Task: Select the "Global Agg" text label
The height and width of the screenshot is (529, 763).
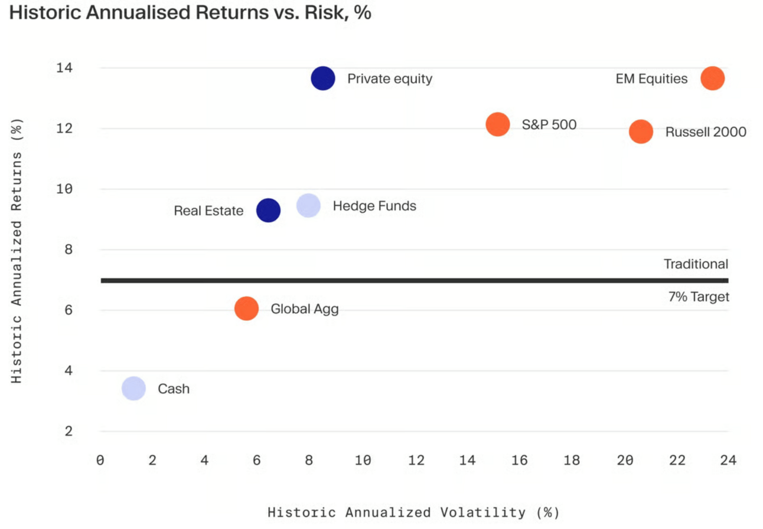Action: click(x=305, y=308)
